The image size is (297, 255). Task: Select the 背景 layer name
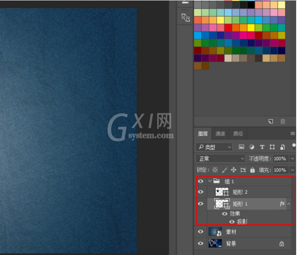[231, 244]
